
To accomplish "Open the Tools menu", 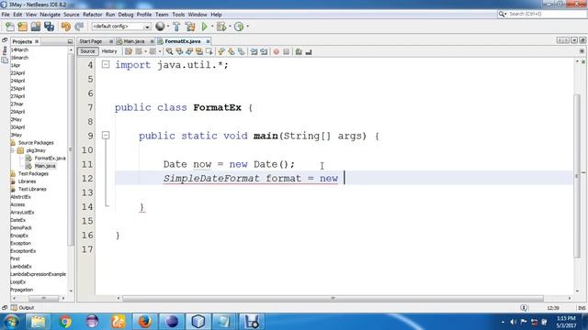I will point(178,15).
